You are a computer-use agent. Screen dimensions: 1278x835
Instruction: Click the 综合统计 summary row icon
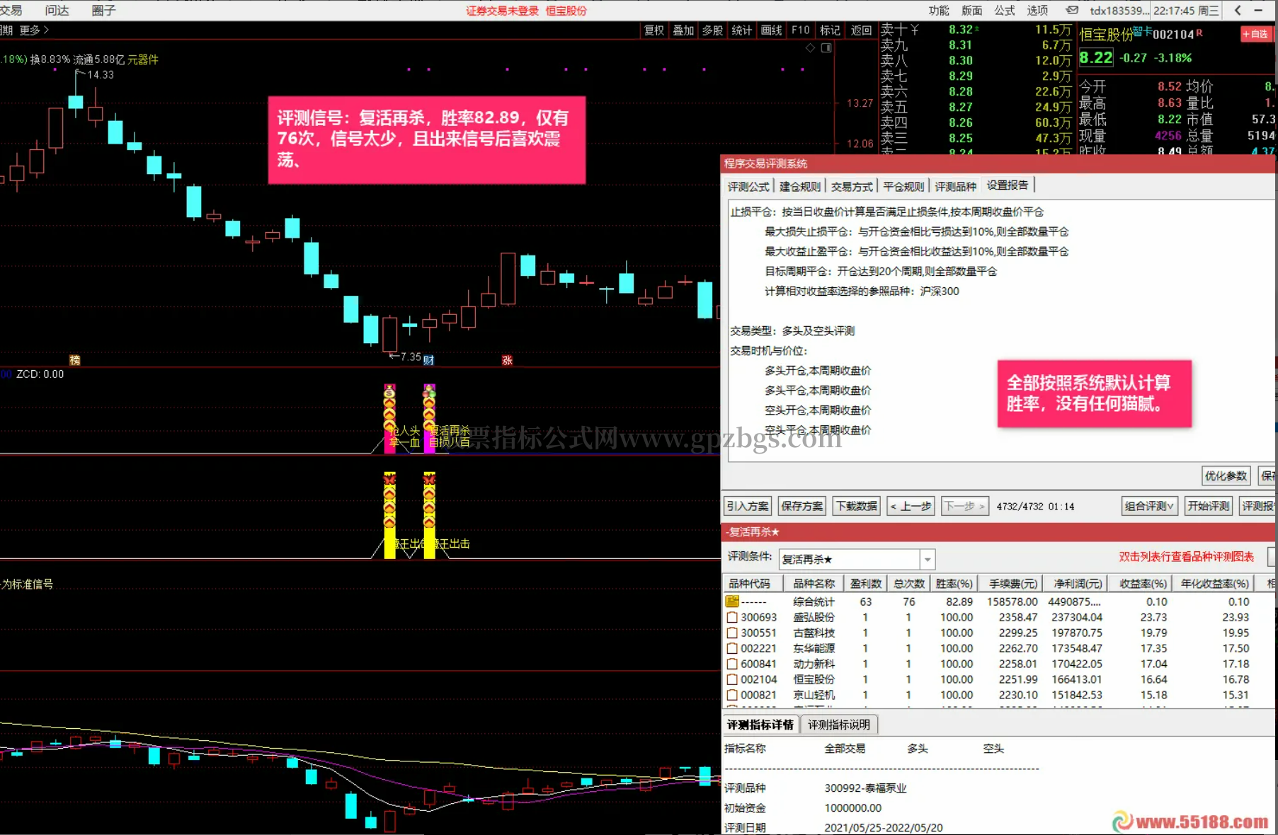coord(732,601)
